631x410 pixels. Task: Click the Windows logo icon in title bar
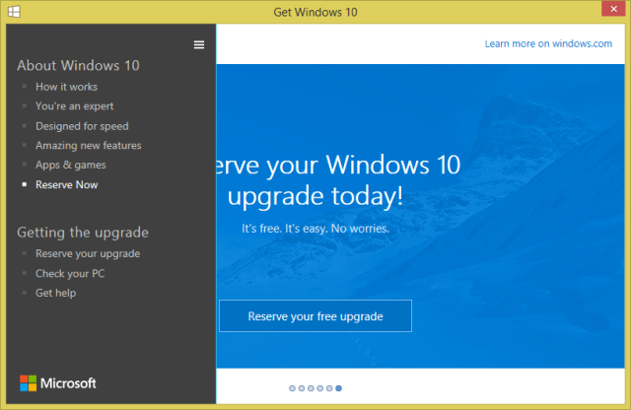pos(14,11)
